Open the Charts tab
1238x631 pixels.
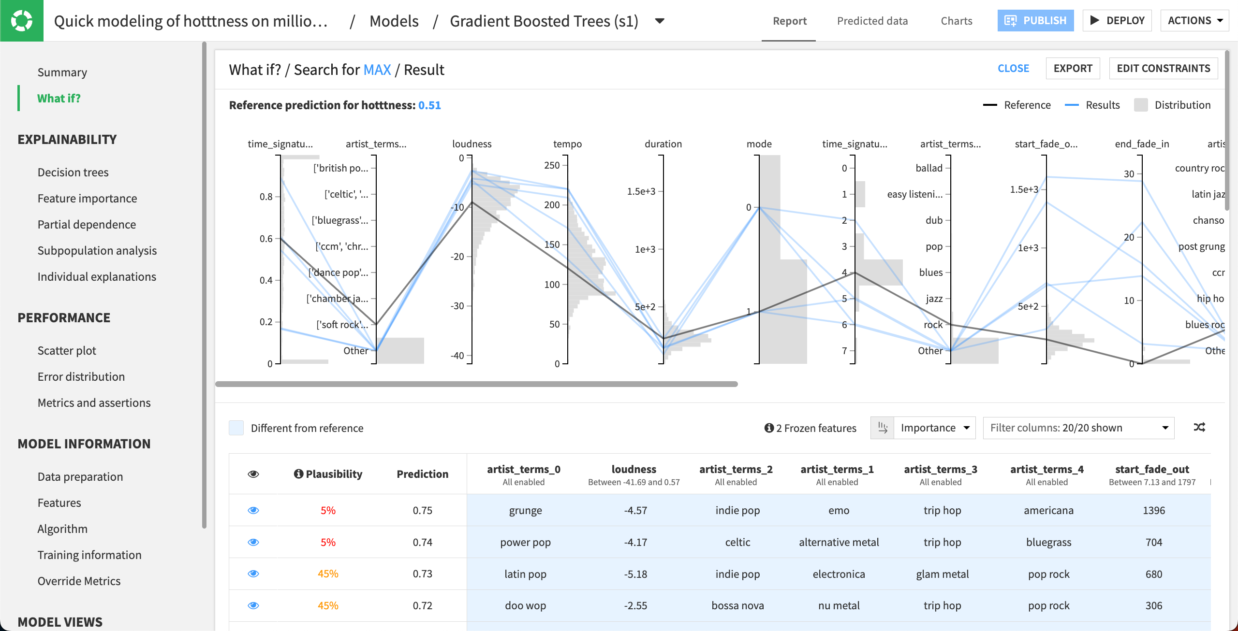point(956,20)
